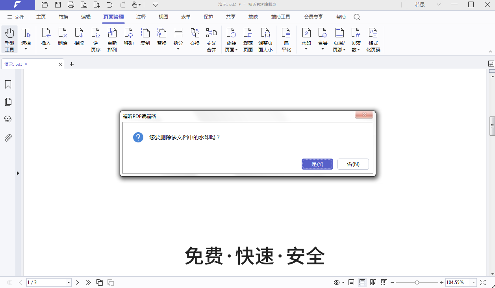Image resolution: width=495 pixels, height=288 pixels.
Task: Click the Save icon in title bar
Action: [58, 5]
